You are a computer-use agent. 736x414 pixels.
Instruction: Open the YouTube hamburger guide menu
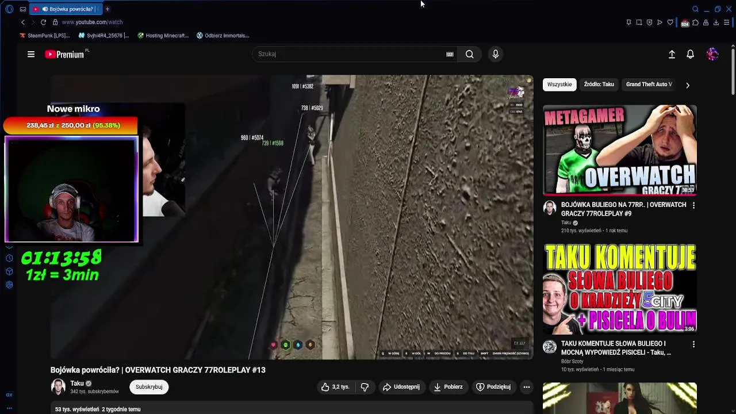[31, 54]
